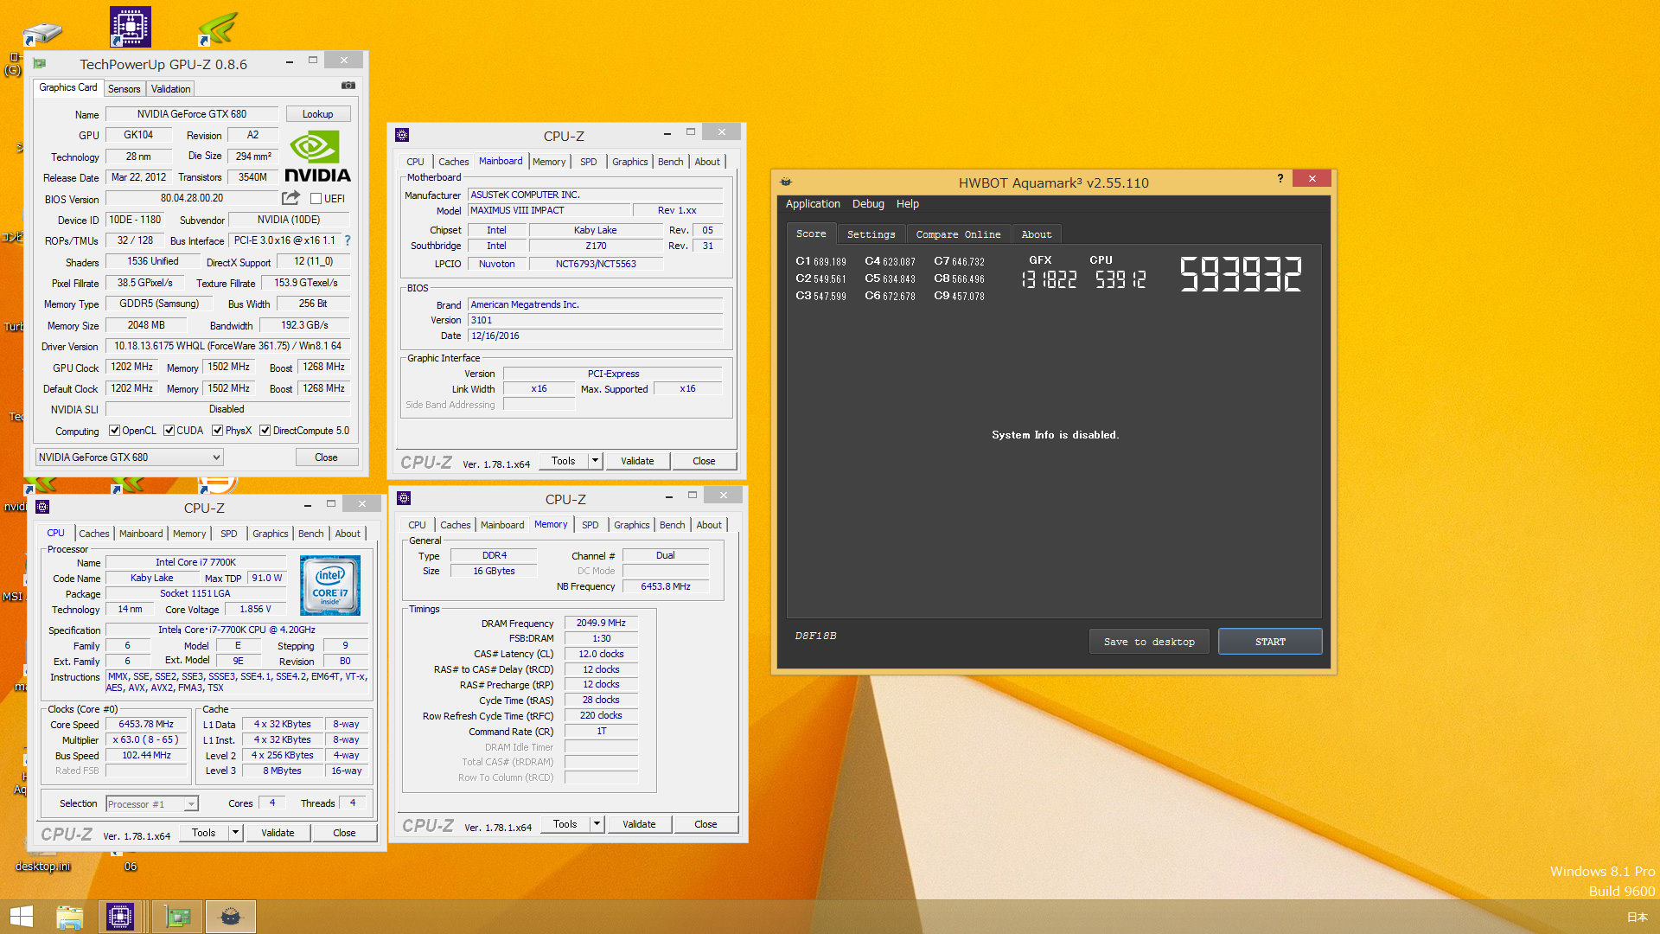The image size is (1660, 934).
Task: Open the Processor #1 selection dropdown
Action: tap(152, 804)
